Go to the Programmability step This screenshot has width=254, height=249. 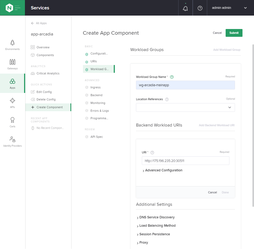tap(99, 118)
